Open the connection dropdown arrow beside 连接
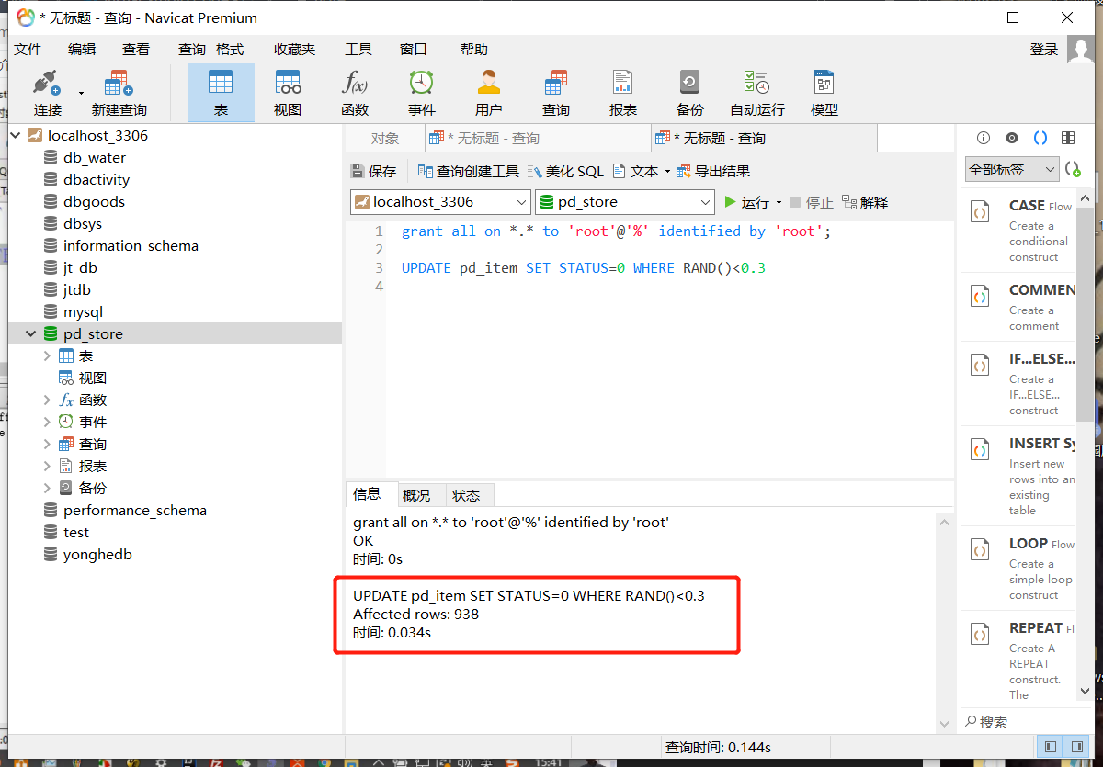Image resolution: width=1103 pixels, height=767 pixels. (x=81, y=93)
